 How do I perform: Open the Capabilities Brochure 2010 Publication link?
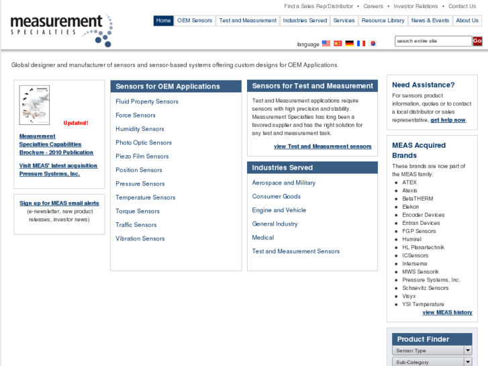click(x=56, y=144)
